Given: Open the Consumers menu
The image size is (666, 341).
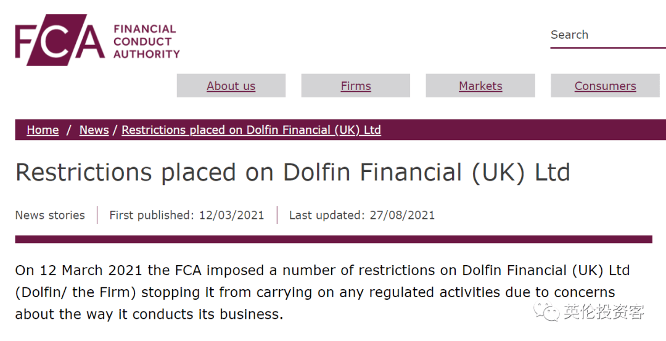Looking at the screenshot, I should pyautogui.click(x=606, y=86).
